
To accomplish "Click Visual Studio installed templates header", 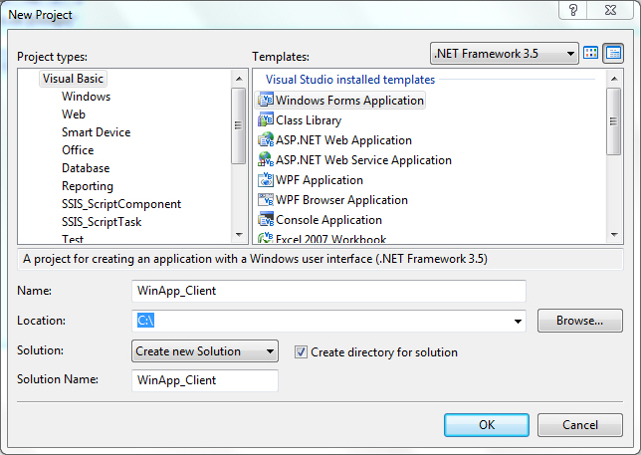I will pos(350,80).
